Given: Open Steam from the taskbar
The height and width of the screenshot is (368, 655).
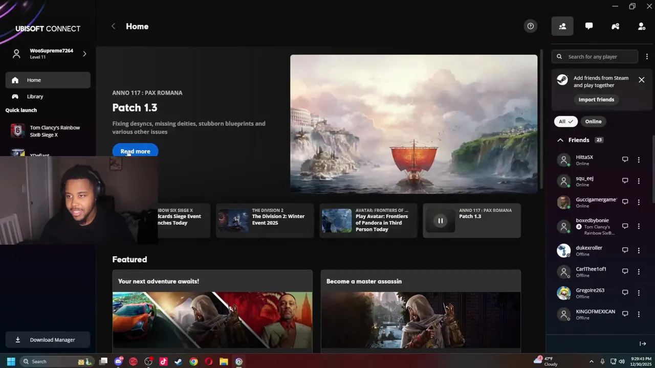Looking at the screenshot, I should (x=178, y=361).
